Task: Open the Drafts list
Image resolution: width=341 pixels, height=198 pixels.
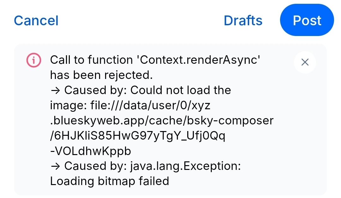Action: (x=243, y=21)
